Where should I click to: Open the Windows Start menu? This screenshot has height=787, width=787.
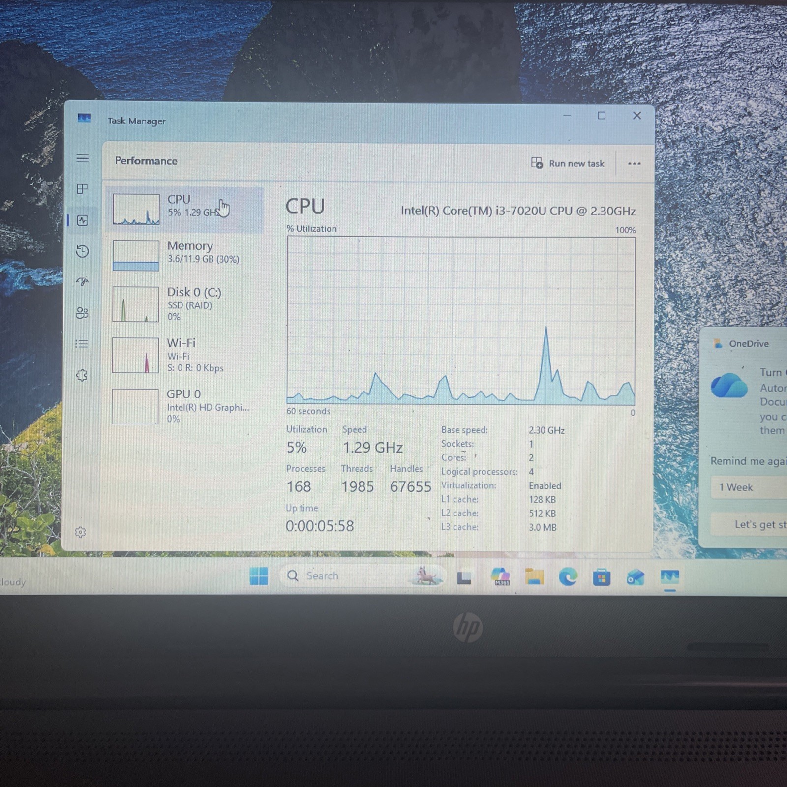pyautogui.click(x=259, y=575)
